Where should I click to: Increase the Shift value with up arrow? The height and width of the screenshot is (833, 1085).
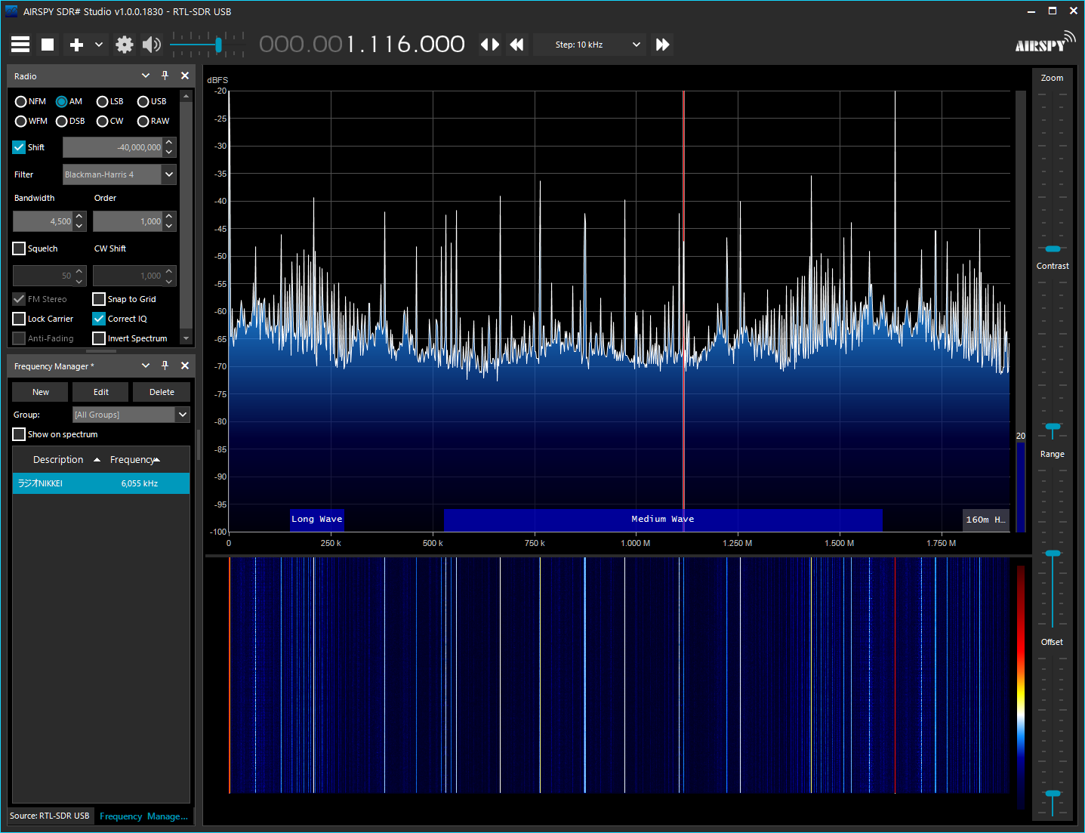(x=169, y=142)
